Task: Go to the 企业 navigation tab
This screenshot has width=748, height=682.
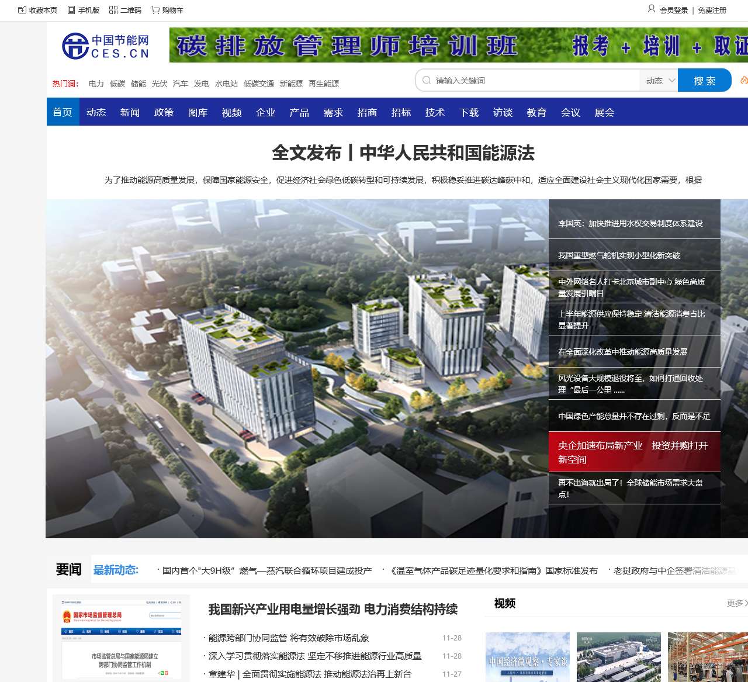Action: [x=266, y=112]
